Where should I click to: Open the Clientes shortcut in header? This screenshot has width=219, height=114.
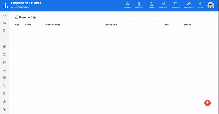(127, 5)
